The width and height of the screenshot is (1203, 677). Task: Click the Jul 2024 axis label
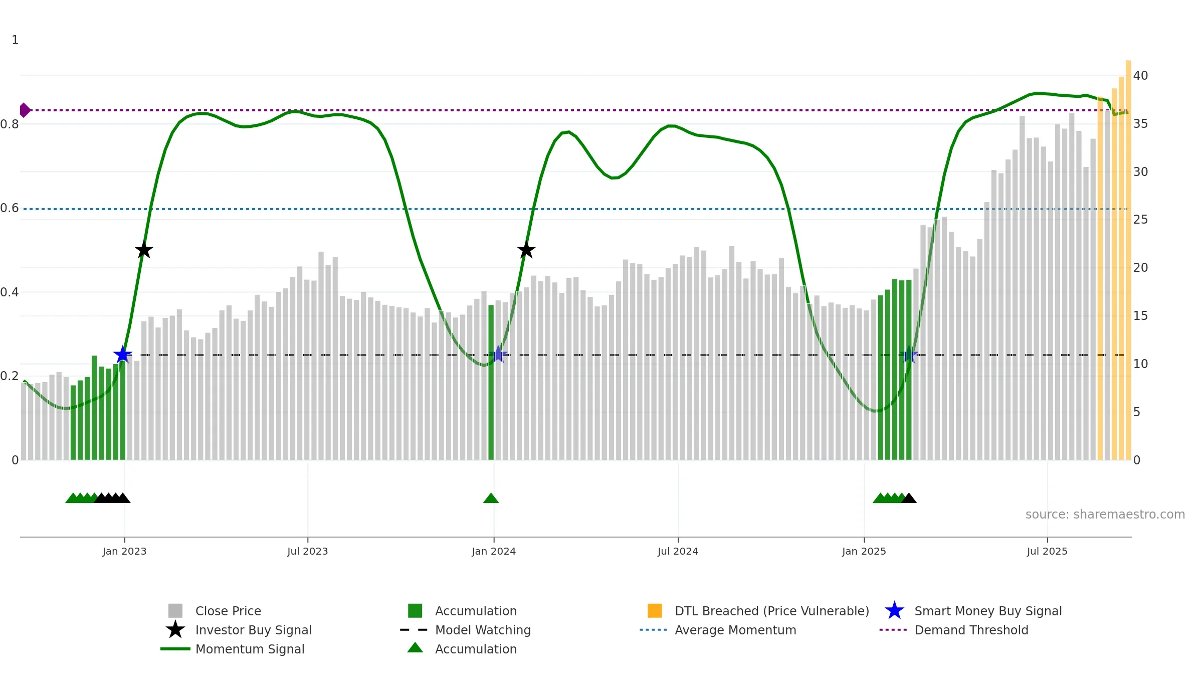tap(678, 551)
